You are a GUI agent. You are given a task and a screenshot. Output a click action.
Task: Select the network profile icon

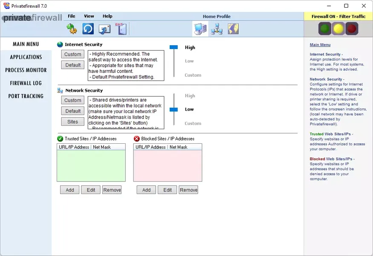click(x=217, y=29)
